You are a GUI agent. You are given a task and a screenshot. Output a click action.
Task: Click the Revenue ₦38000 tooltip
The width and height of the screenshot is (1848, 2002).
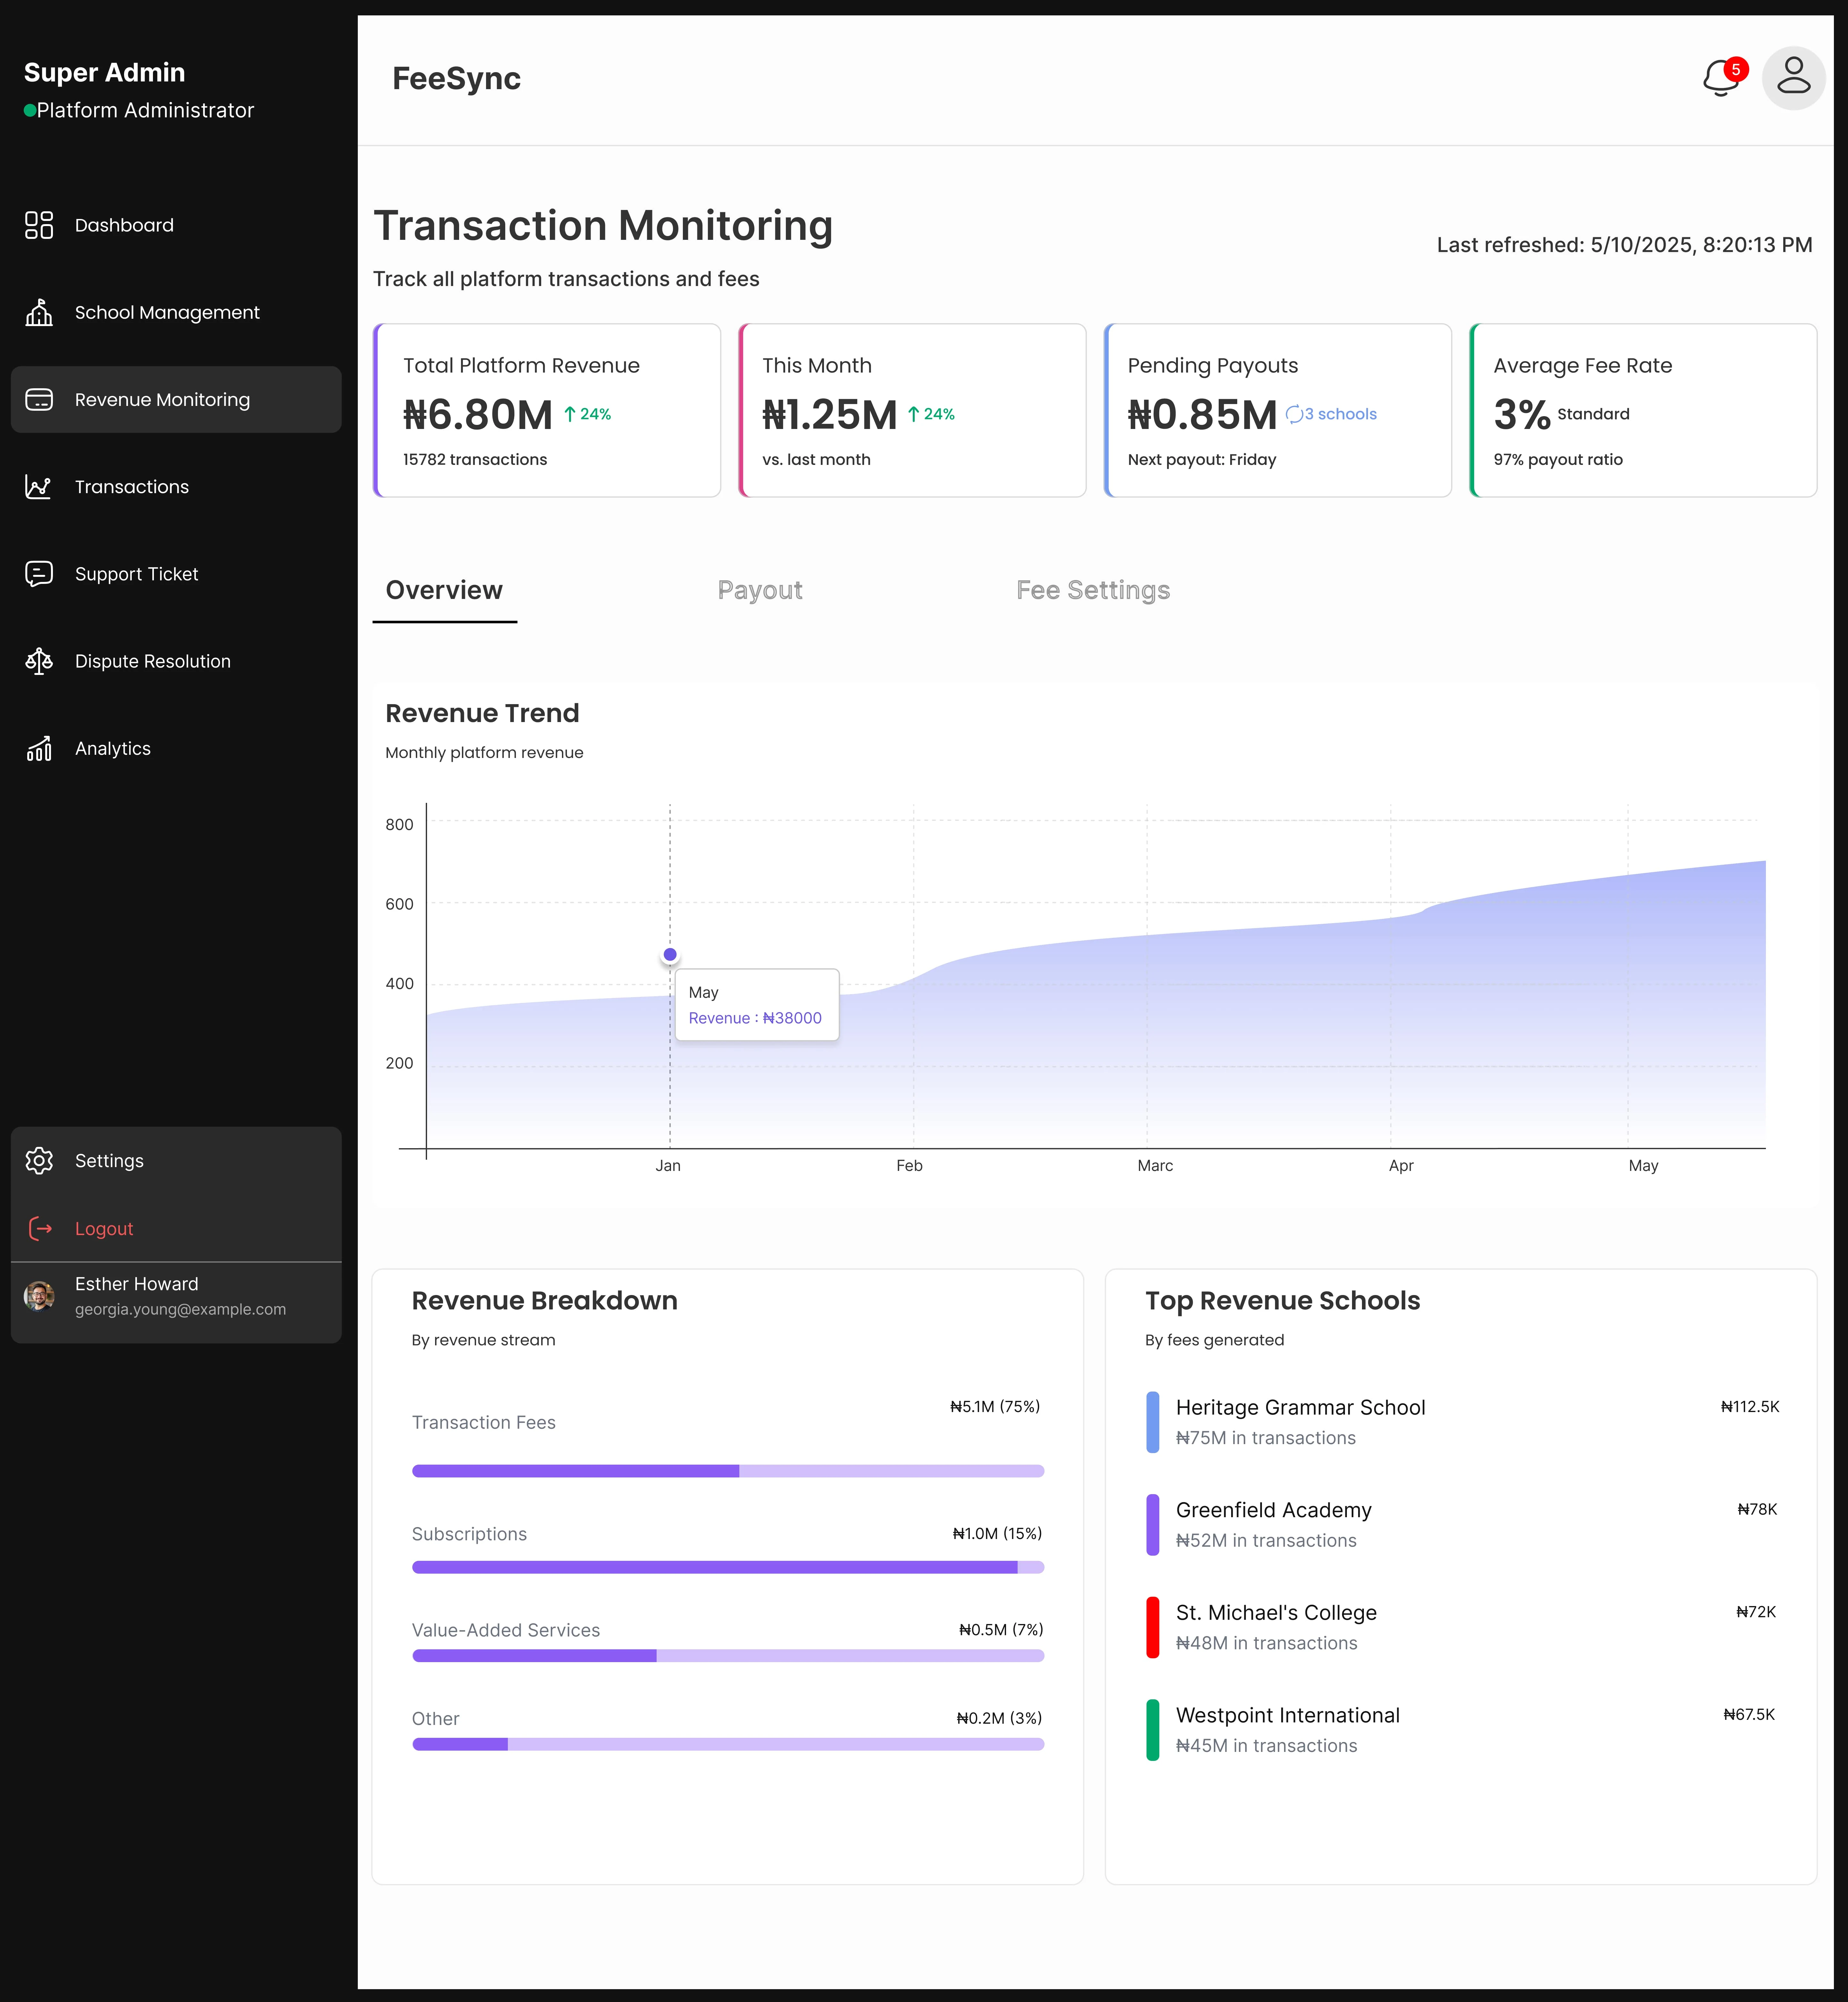coord(757,1005)
